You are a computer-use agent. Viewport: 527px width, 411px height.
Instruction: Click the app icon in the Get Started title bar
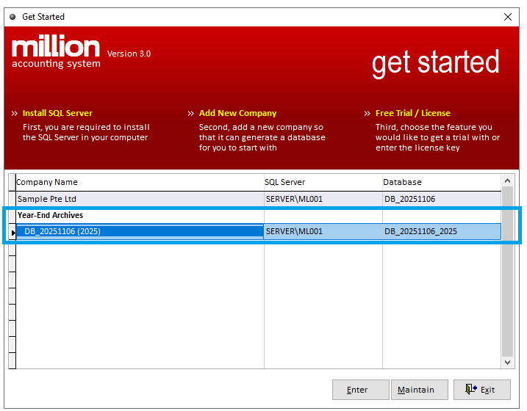click(x=12, y=17)
